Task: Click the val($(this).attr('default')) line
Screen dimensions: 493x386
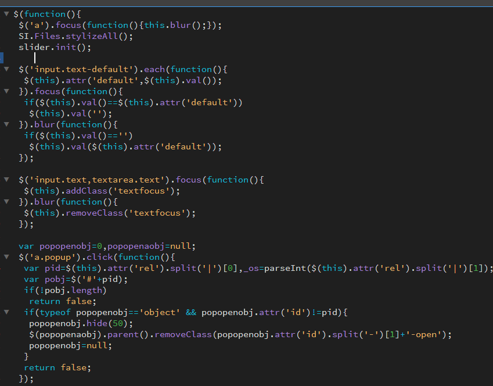Action: pyautogui.click(x=125, y=146)
